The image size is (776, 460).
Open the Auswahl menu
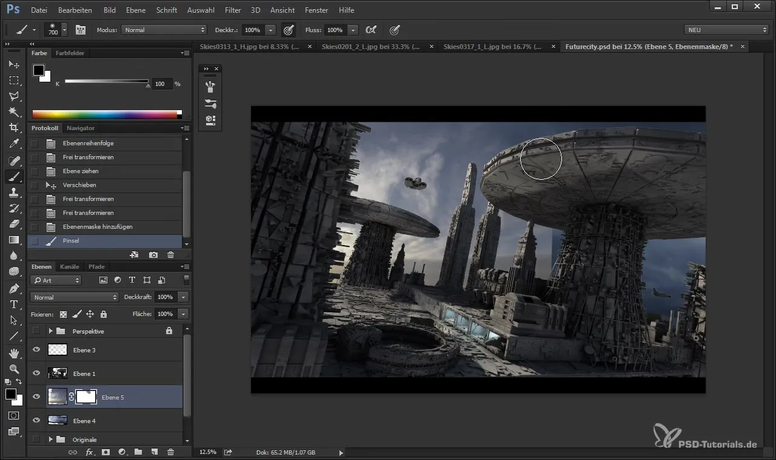pyautogui.click(x=201, y=10)
